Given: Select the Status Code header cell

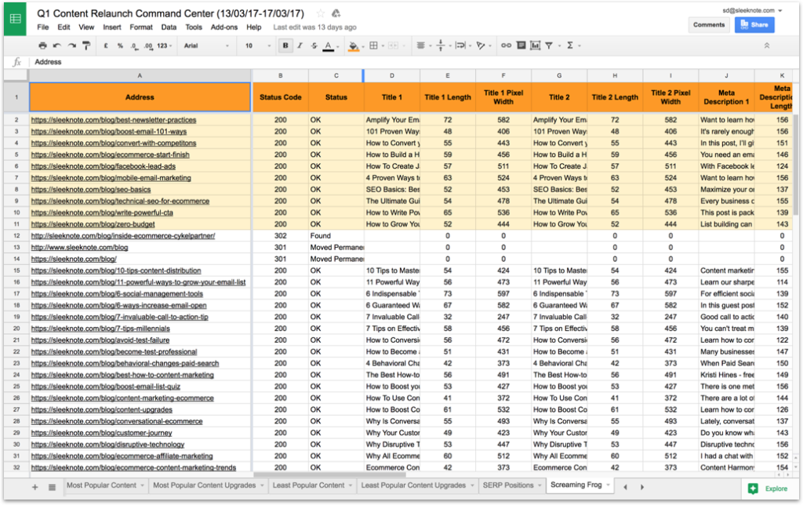Looking at the screenshot, I should click(280, 97).
